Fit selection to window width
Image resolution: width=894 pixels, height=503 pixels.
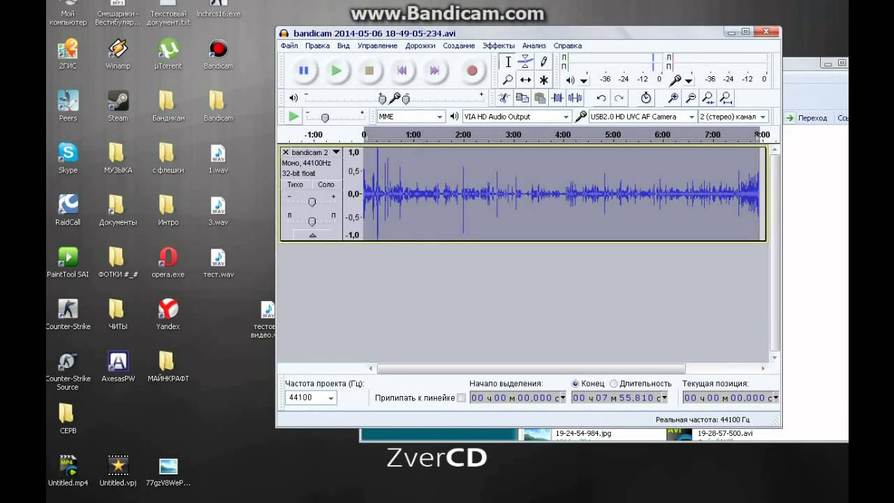[x=708, y=98]
